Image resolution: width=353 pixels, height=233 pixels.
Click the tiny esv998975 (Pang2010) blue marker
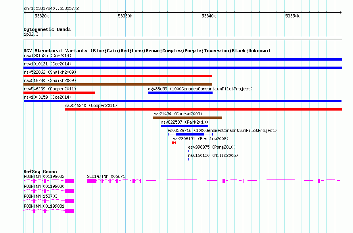click(x=189, y=151)
